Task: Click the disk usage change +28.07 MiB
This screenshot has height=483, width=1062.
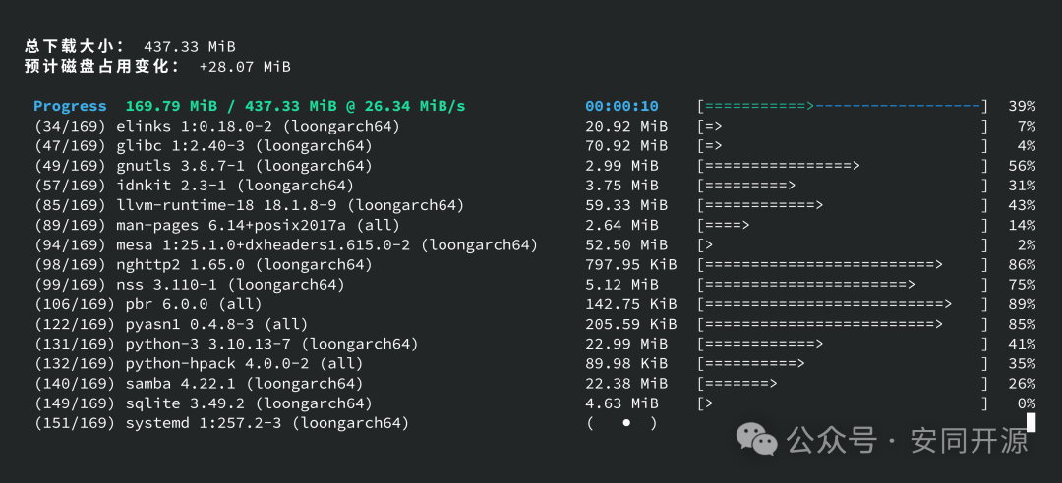Action: point(245,67)
